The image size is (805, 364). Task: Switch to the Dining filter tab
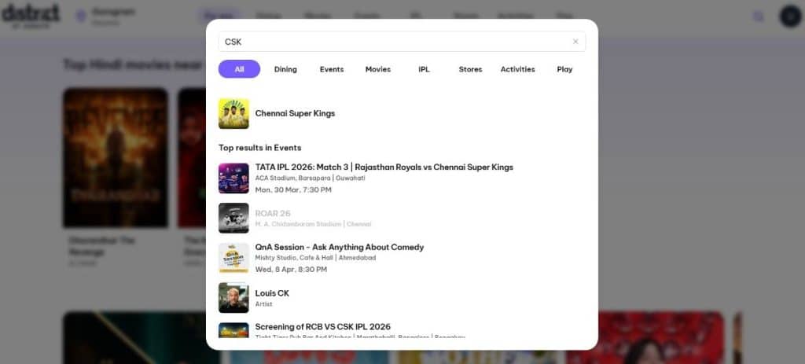point(285,69)
